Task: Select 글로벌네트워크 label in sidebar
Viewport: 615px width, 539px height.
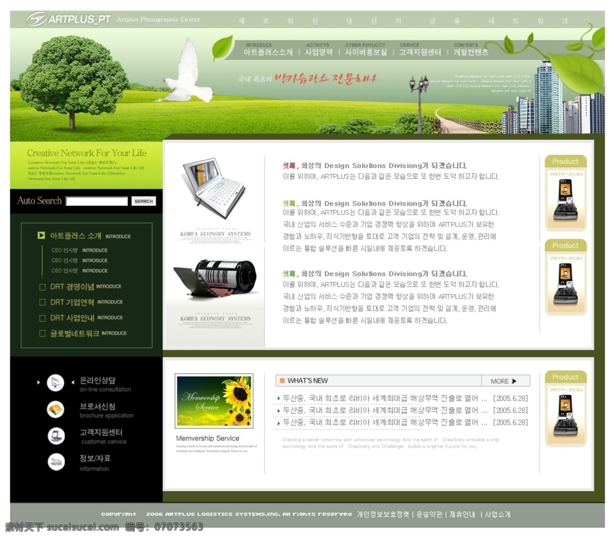Action: [x=75, y=334]
